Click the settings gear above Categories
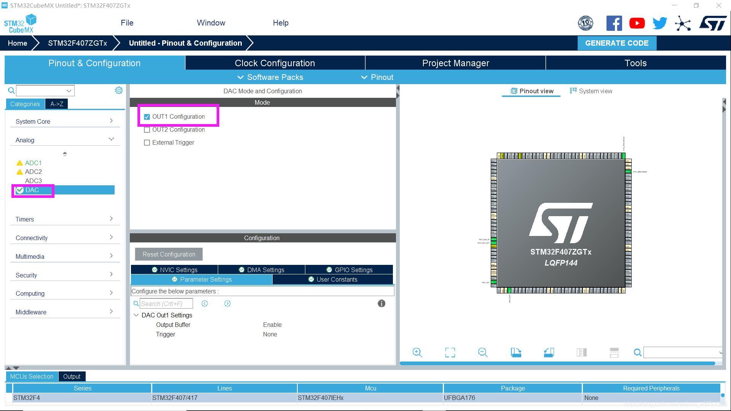This screenshot has height=411, width=731. (x=119, y=90)
